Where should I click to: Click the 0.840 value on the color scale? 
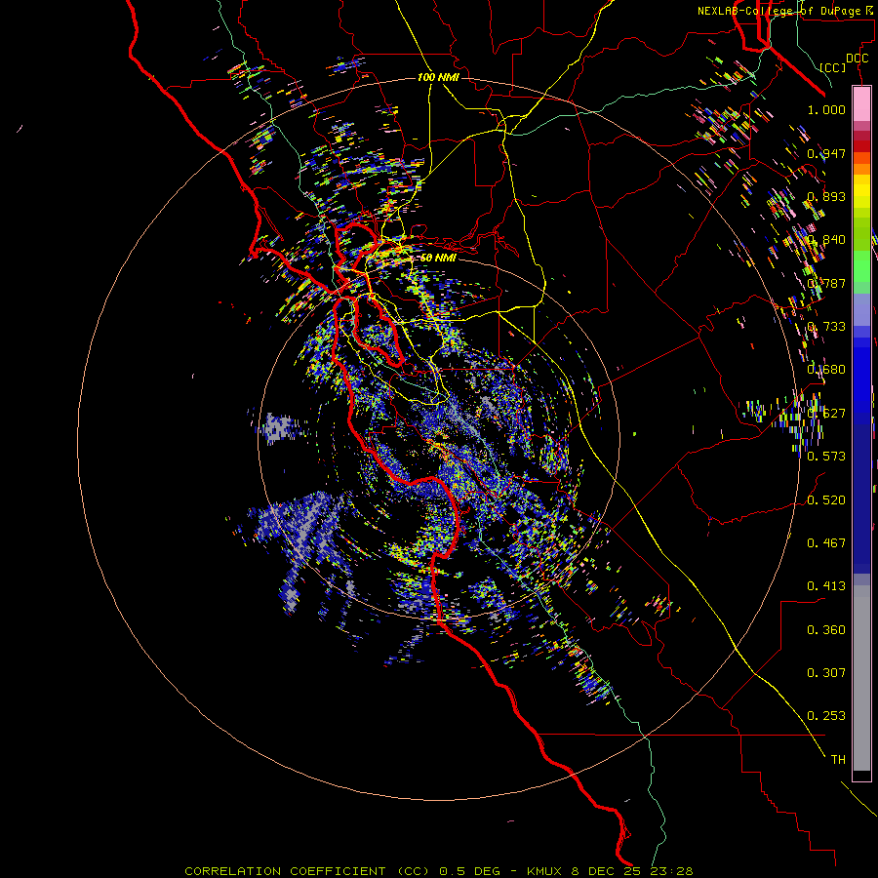[826, 240]
